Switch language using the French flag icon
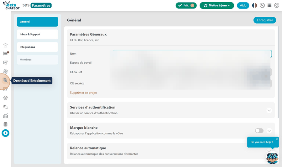The height and width of the screenshot is (167, 282). [254, 5]
